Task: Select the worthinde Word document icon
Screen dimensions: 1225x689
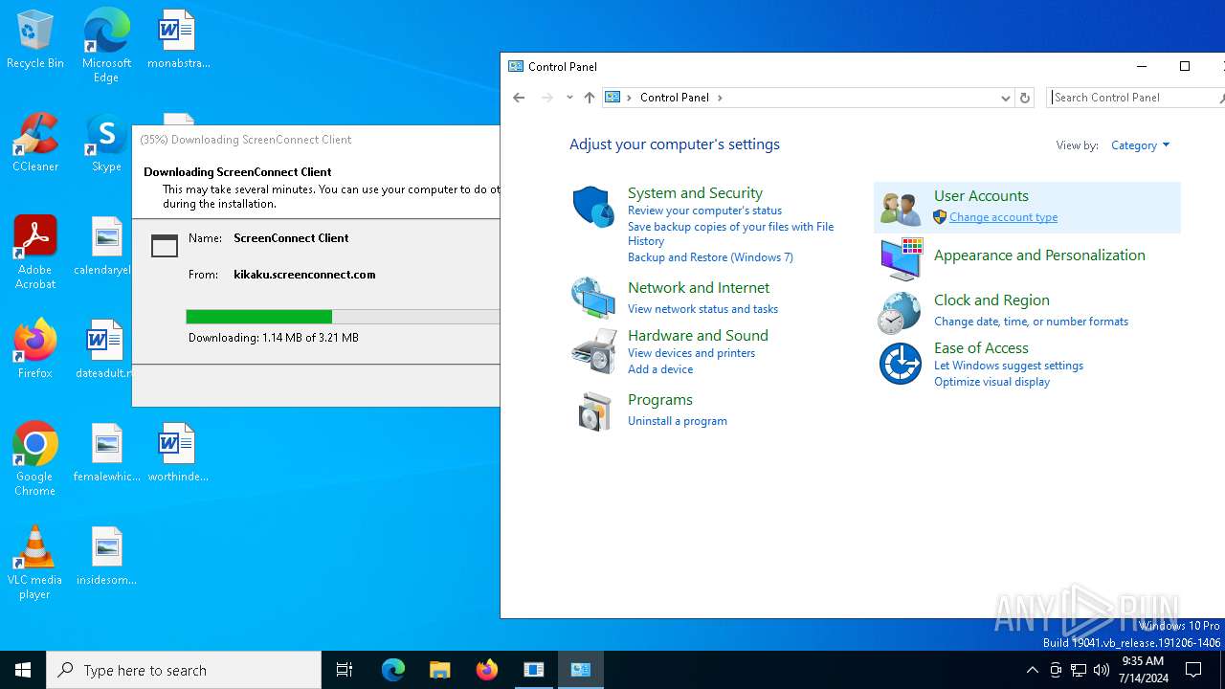Action: click(x=178, y=453)
